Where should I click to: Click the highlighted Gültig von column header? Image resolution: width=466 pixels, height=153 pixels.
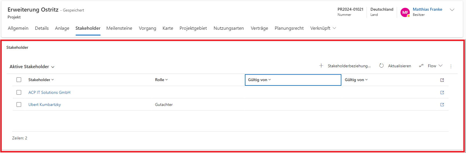tap(293, 80)
